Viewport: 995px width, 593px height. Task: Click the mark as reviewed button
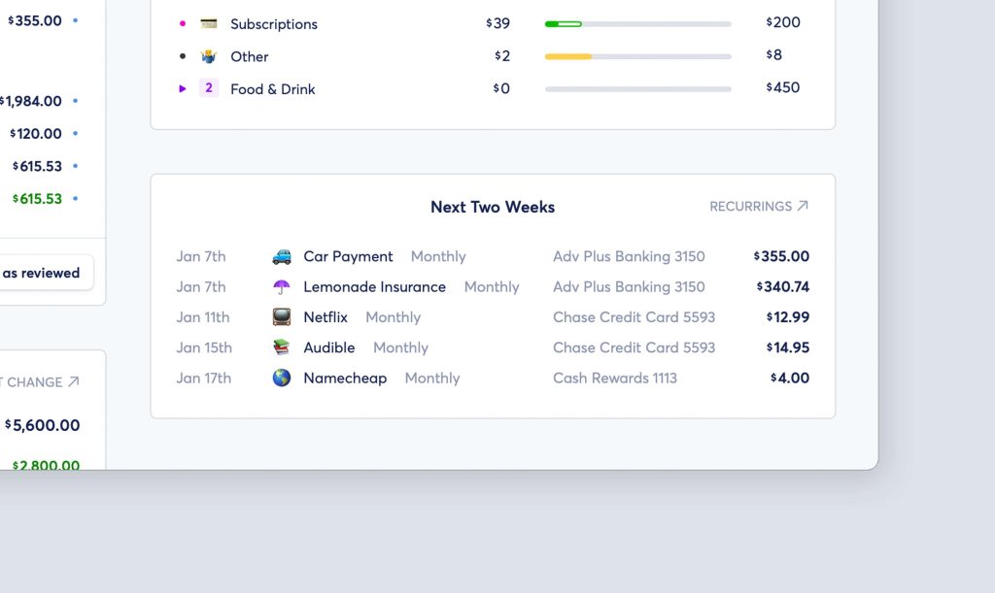(x=44, y=273)
